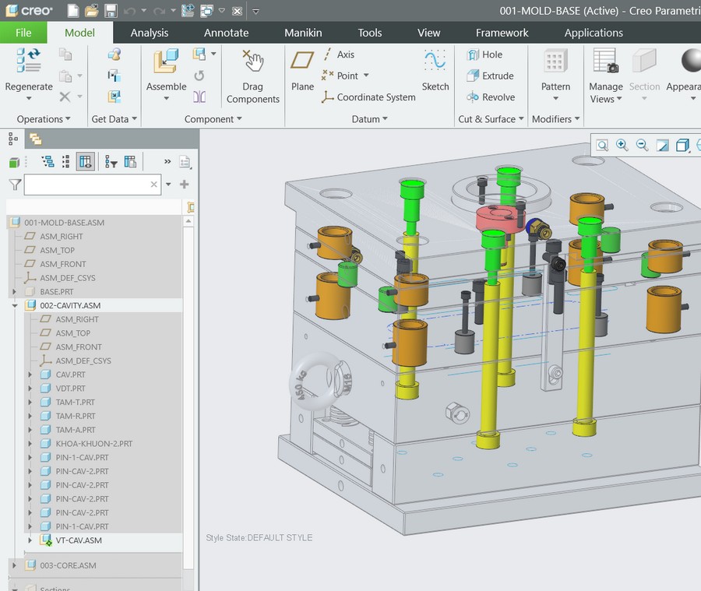
Task: Activate the Drag Components tool
Action: [x=252, y=76]
